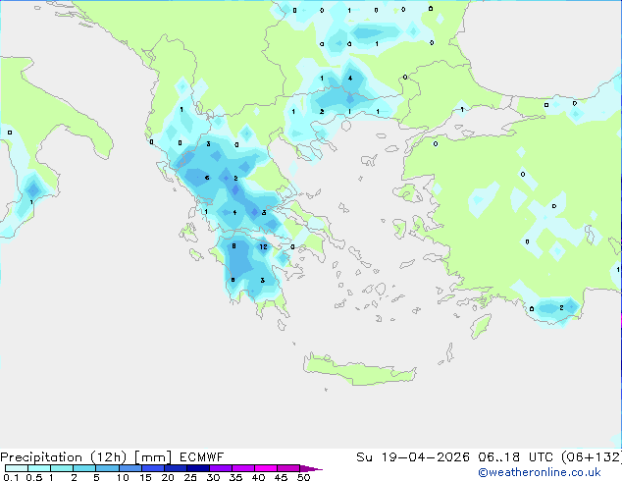Screen dimensions: 622x481
Task: Click the dark navy swatch between 25 and 30
Action: pyautogui.click(x=197, y=468)
